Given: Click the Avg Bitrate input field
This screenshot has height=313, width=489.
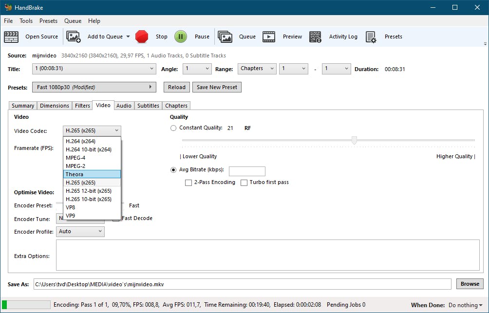Looking at the screenshot, I should point(247,171).
